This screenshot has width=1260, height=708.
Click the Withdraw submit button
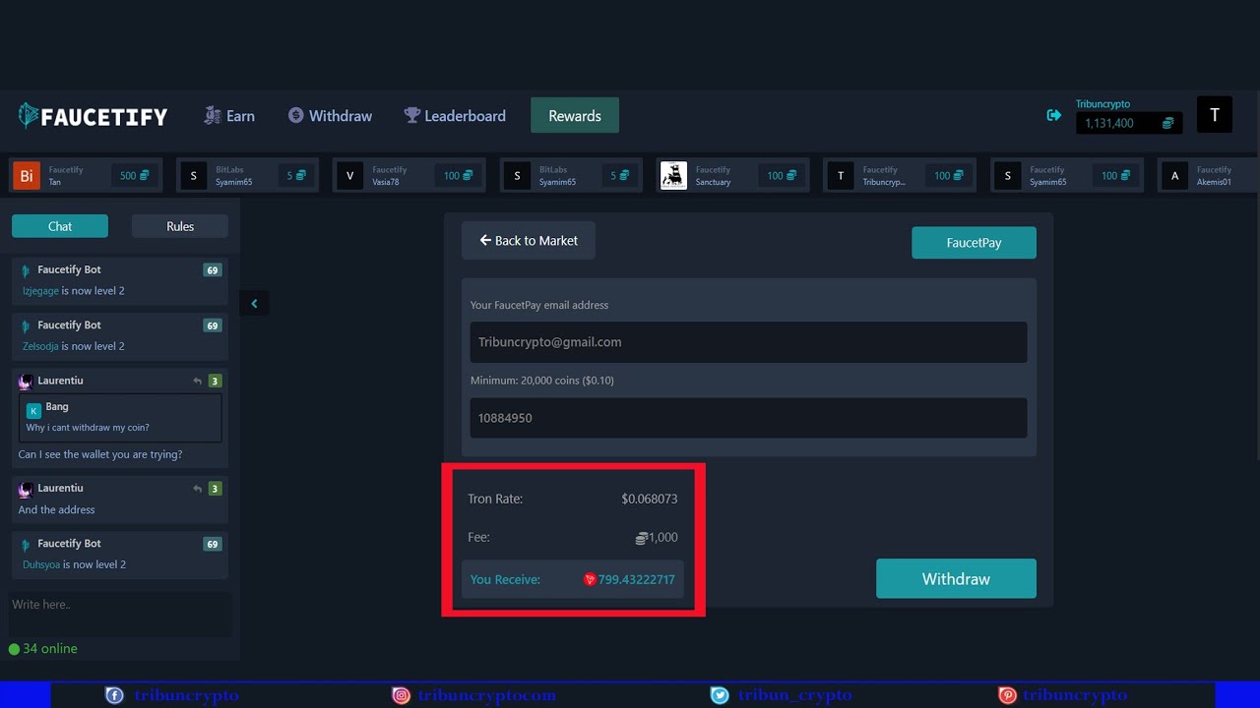tap(956, 578)
